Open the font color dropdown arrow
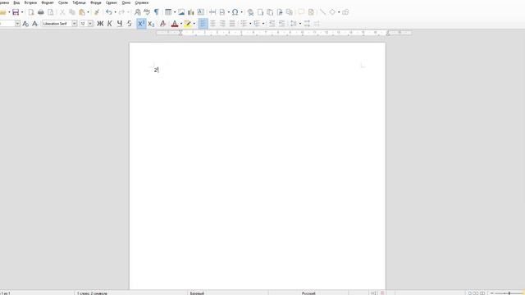Image resolution: width=525 pixels, height=295 pixels. pos(181,24)
